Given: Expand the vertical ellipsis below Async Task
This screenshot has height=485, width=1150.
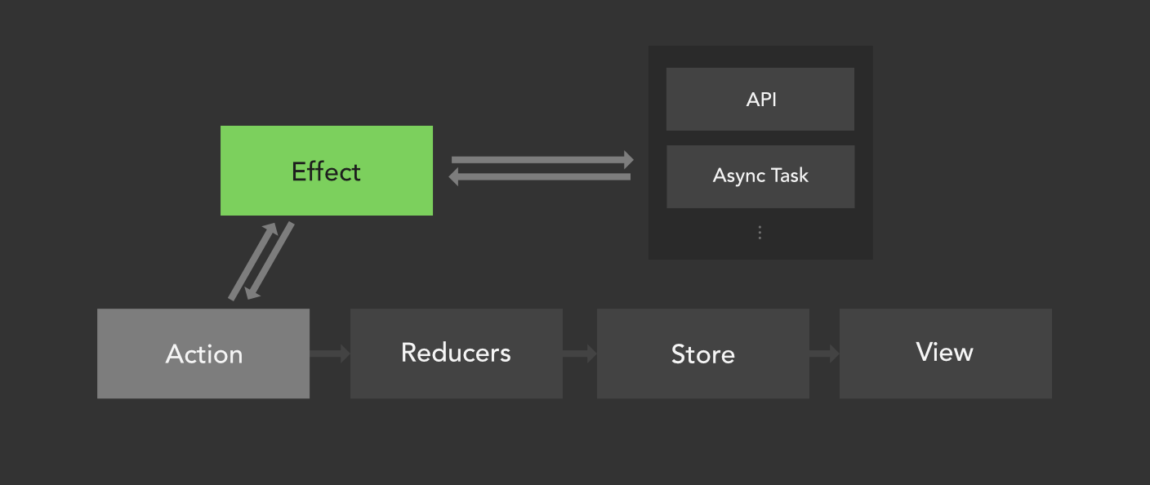Looking at the screenshot, I should (x=760, y=233).
